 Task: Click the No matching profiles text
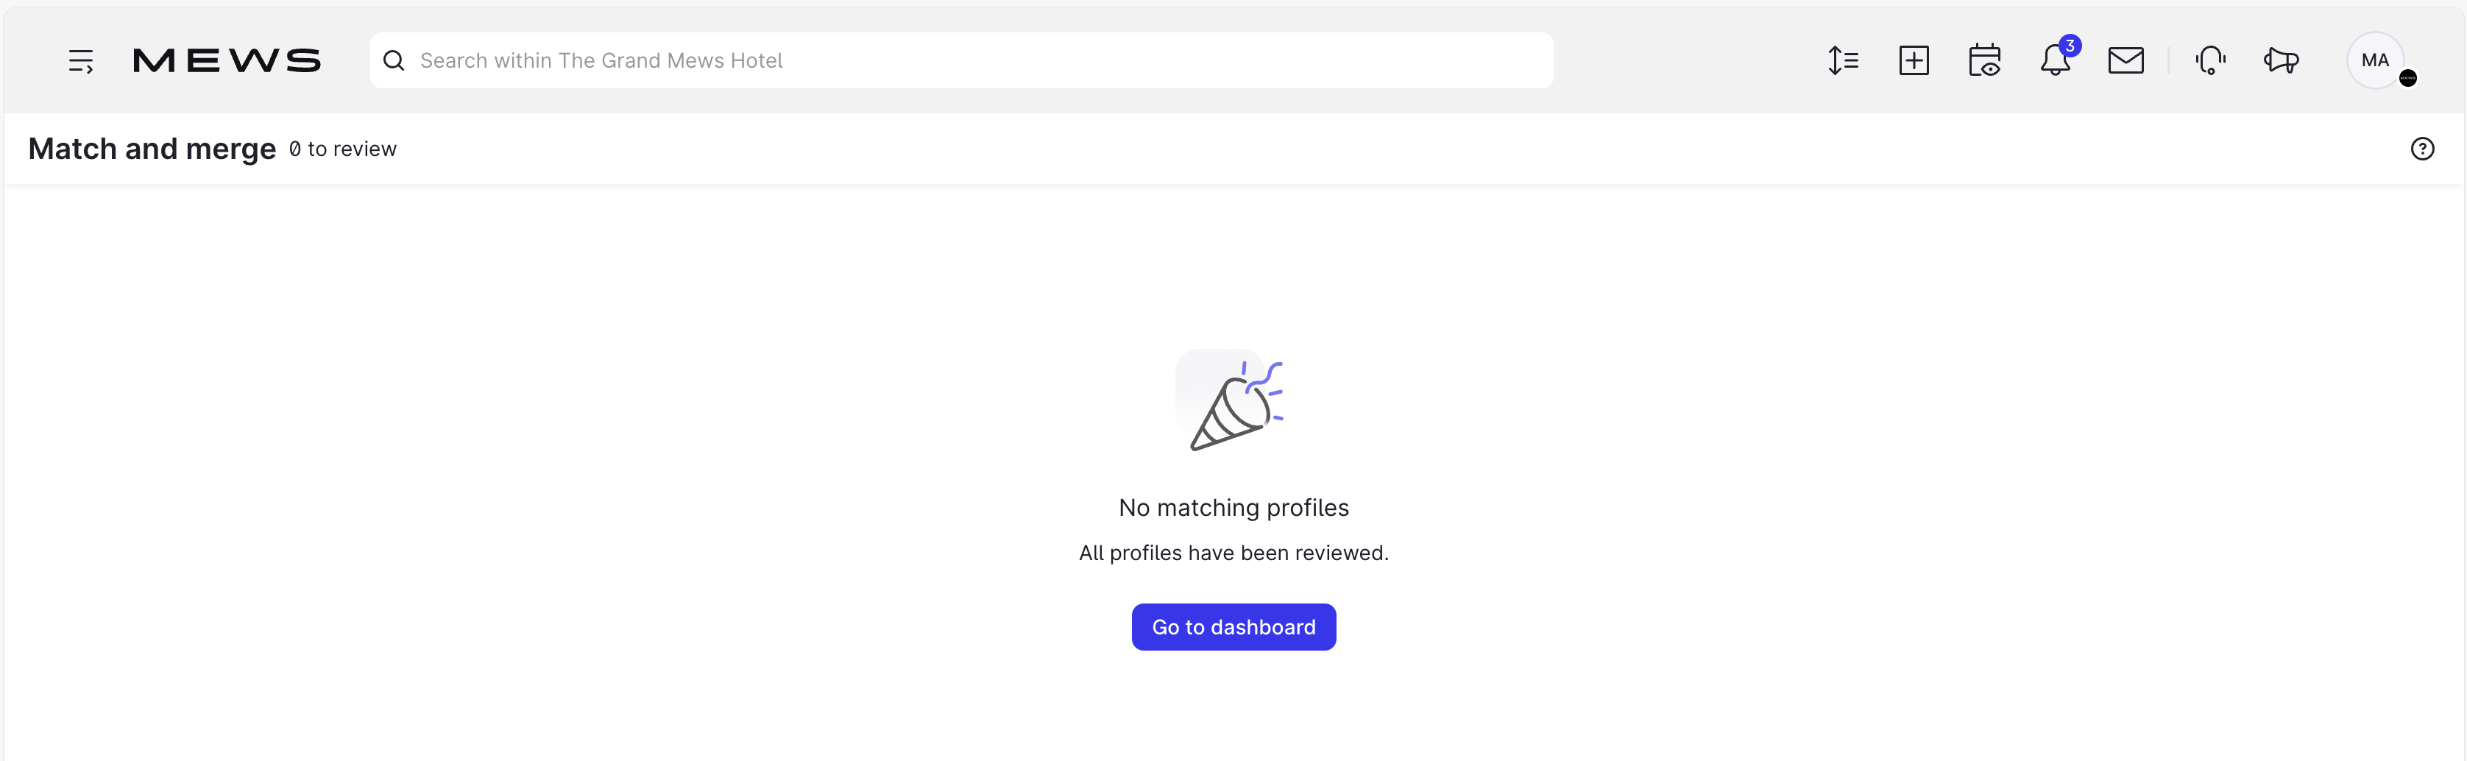tap(1233, 507)
